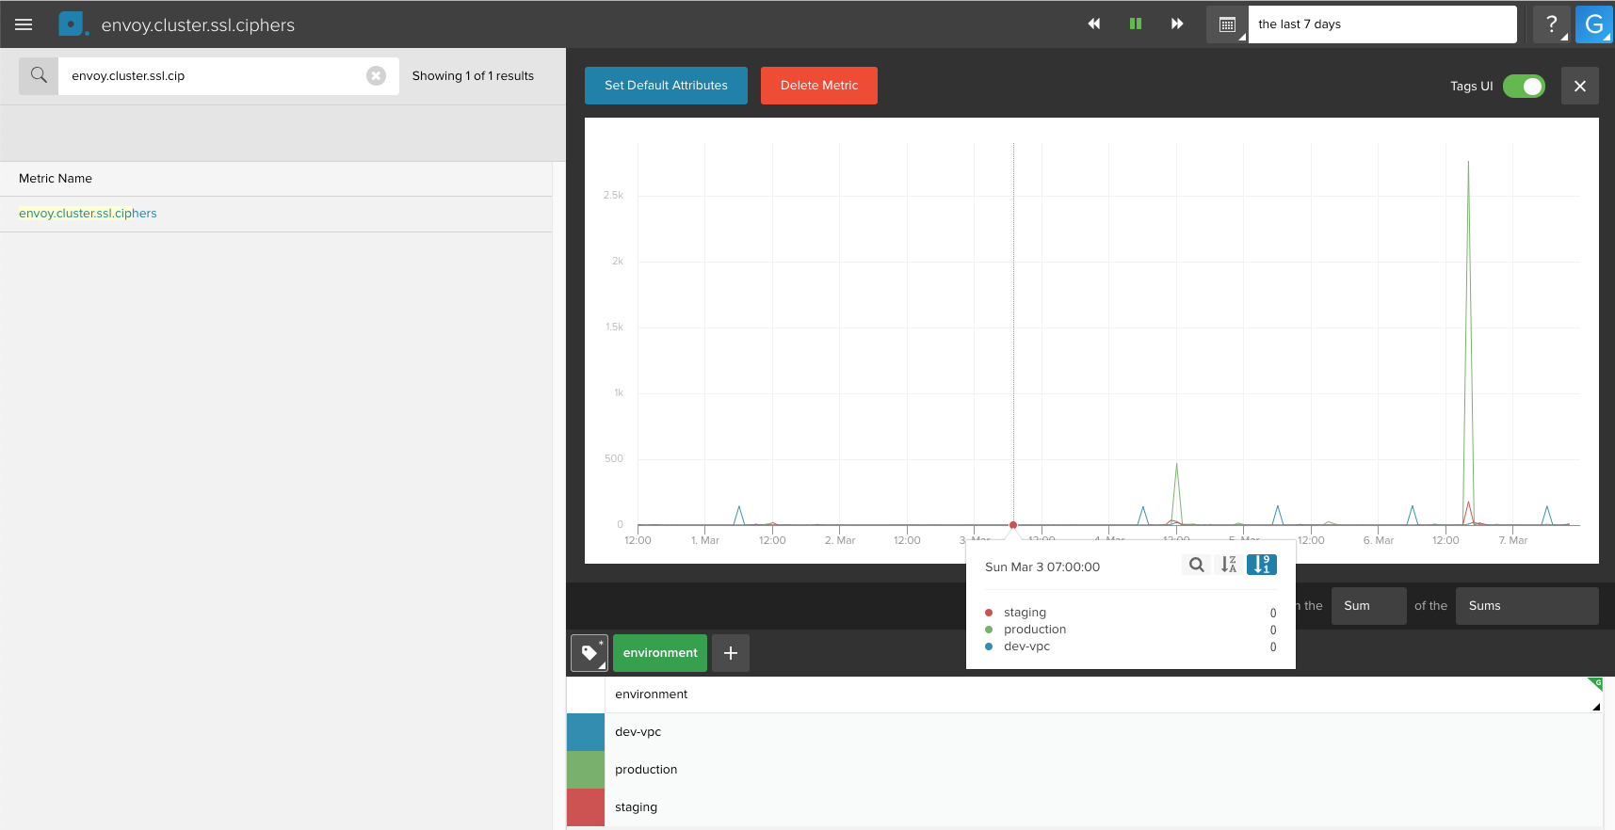Viewport: 1615px width, 830px height.
Task: Select the production green color swatch
Action: coord(586,770)
